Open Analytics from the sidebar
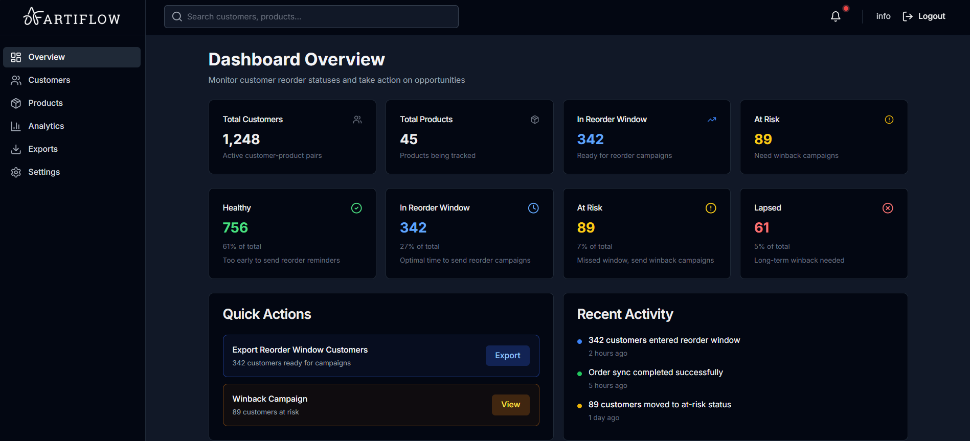The image size is (970, 441). 46,126
